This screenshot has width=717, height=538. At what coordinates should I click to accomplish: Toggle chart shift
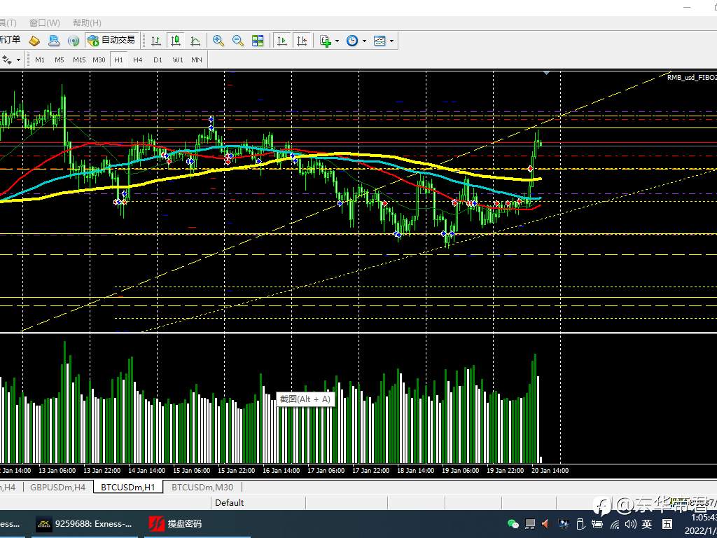point(302,41)
